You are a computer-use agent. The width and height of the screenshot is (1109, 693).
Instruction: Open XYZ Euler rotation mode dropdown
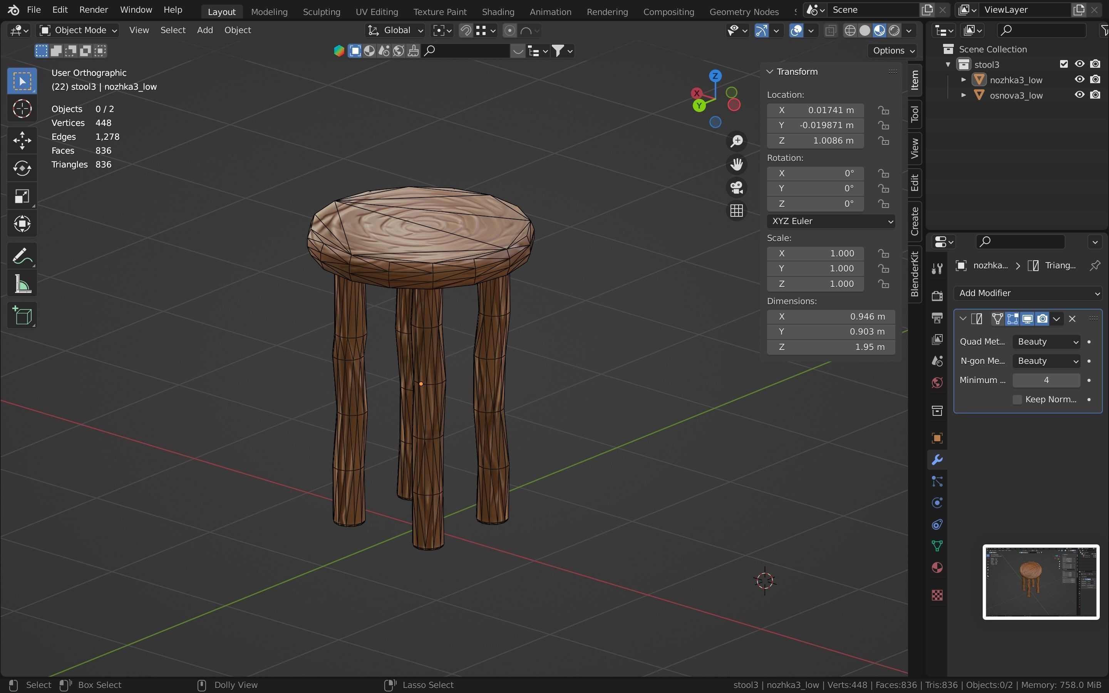click(x=831, y=221)
